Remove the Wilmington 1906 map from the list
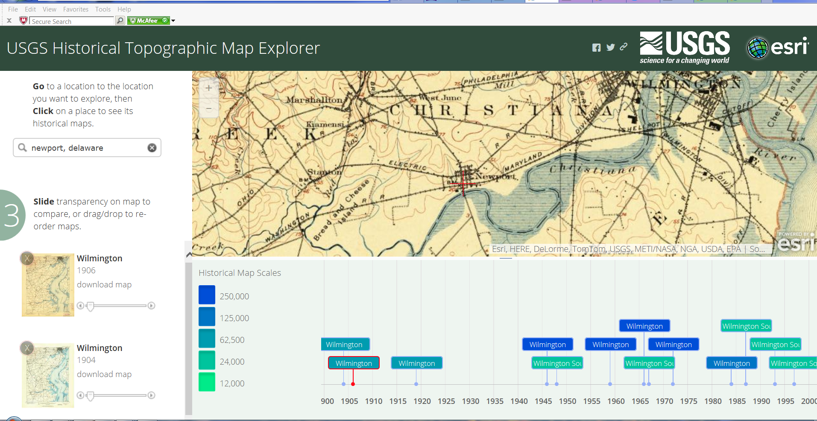Image resolution: width=817 pixels, height=421 pixels. (x=27, y=258)
